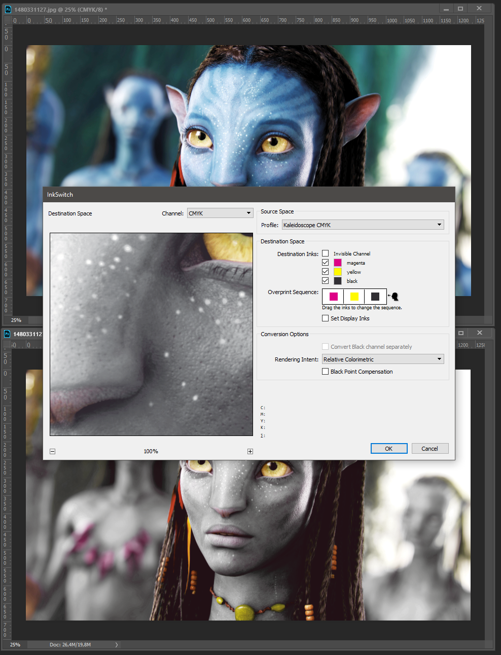501x655 pixels.
Task: Confirm InkSwitch dialog with OK
Action: 389,449
